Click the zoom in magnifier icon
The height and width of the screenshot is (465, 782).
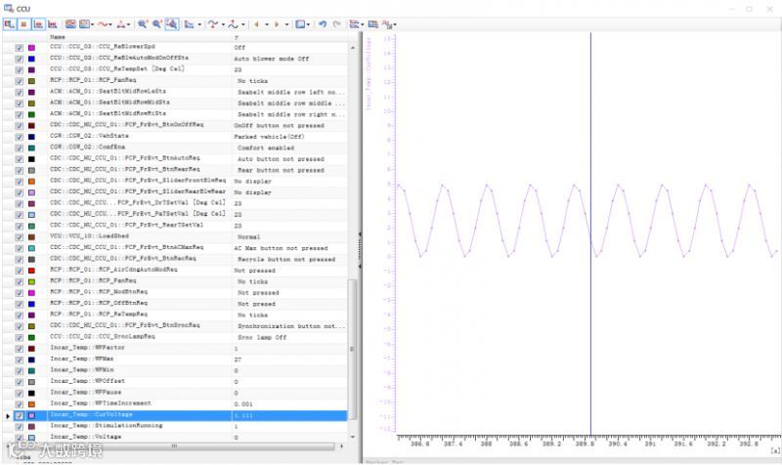pos(142,22)
